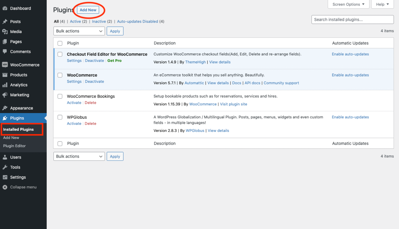Delete the WPGlobus plugin
The image size is (399, 229).
pyautogui.click(x=91, y=124)
